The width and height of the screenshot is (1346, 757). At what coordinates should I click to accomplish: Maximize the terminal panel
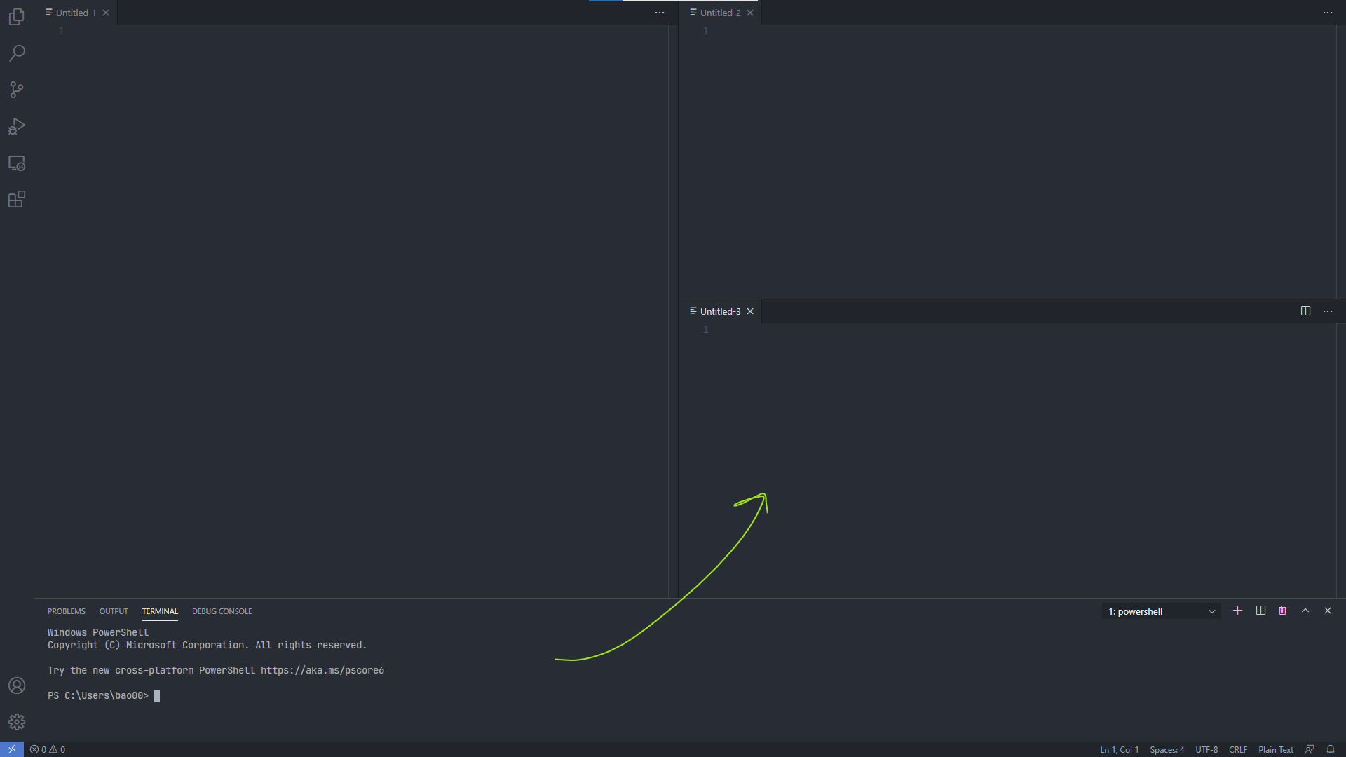coord(1305,611)
